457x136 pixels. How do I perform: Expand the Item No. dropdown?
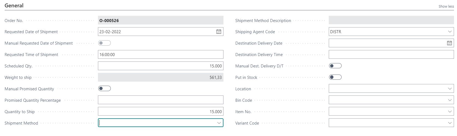(x=450, y=112)
